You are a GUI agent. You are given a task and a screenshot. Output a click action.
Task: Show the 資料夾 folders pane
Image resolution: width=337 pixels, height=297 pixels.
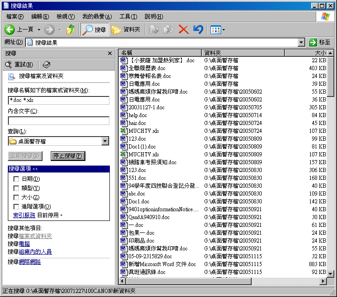coord(126,30)
